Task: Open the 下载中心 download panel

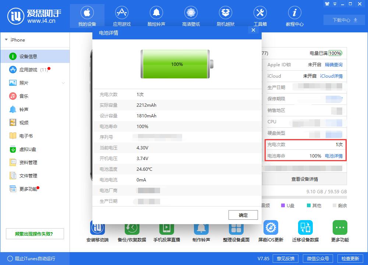Action: point(343,20)
